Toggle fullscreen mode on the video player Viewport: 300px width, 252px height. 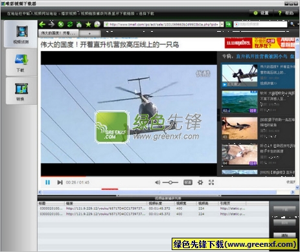(211, 183)
